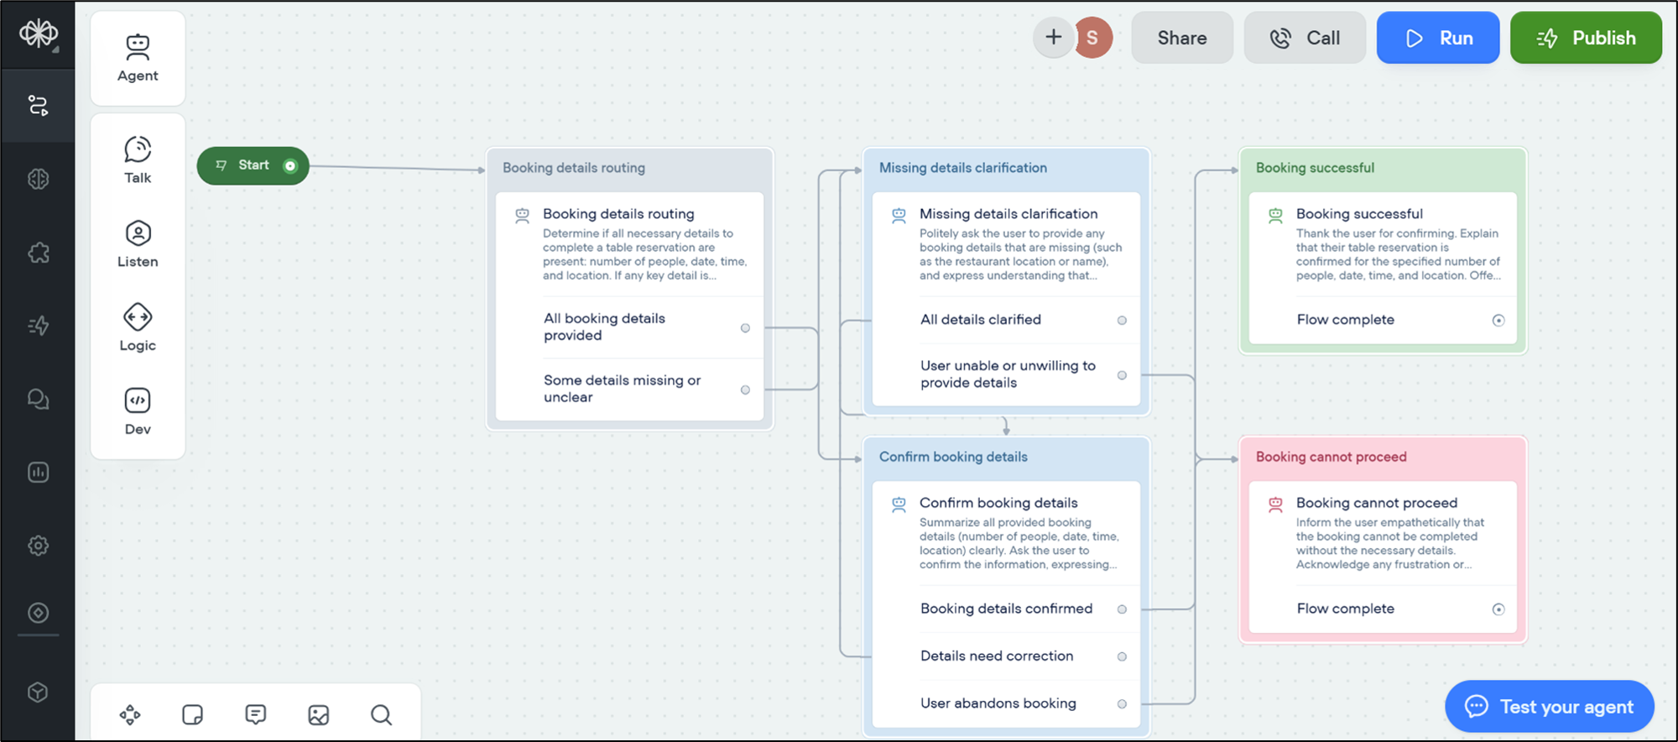
Task: Click the 'Details need correction' output port
Action: tap(1122, 656)
